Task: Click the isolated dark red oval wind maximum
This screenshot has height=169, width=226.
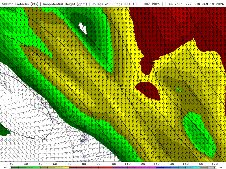Action: 148,91
